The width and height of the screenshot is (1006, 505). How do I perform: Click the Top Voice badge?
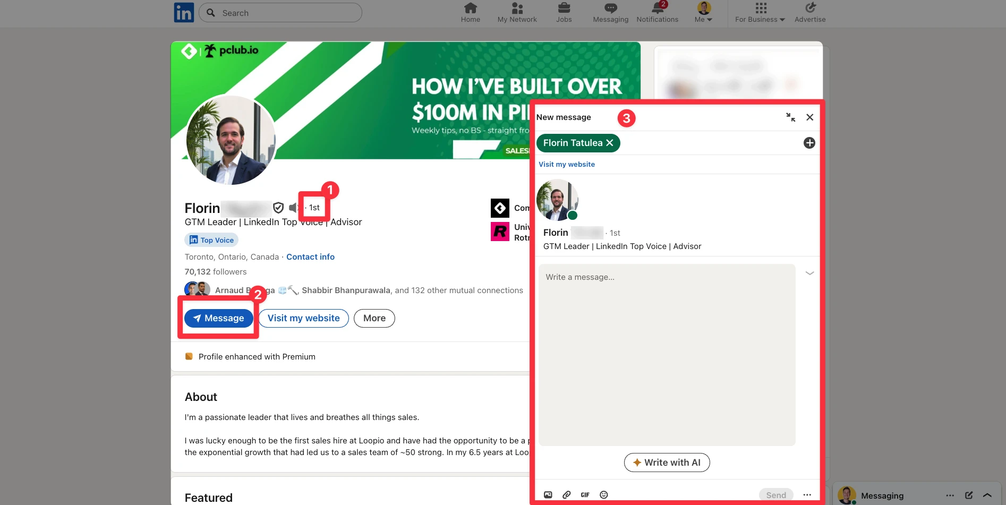pyautogui.click(x=211, y=240)
